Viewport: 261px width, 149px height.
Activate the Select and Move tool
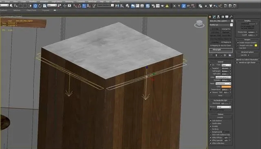[x=35, y=6]
